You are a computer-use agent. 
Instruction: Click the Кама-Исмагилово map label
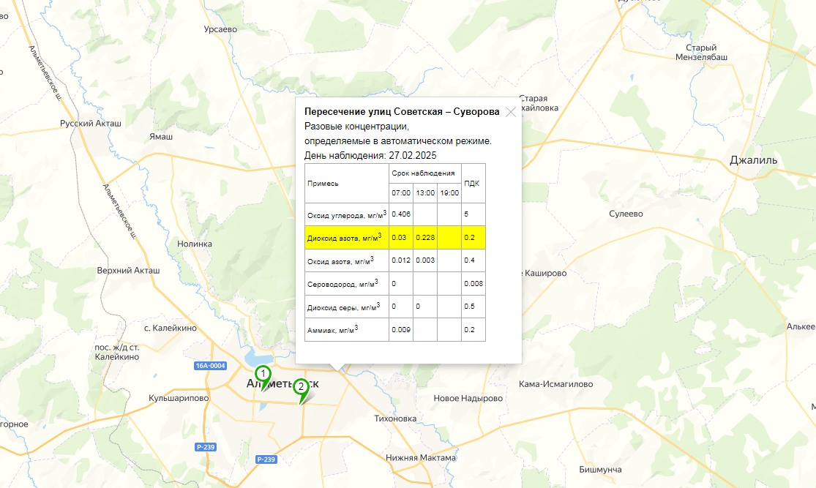[x=555, y=384]
